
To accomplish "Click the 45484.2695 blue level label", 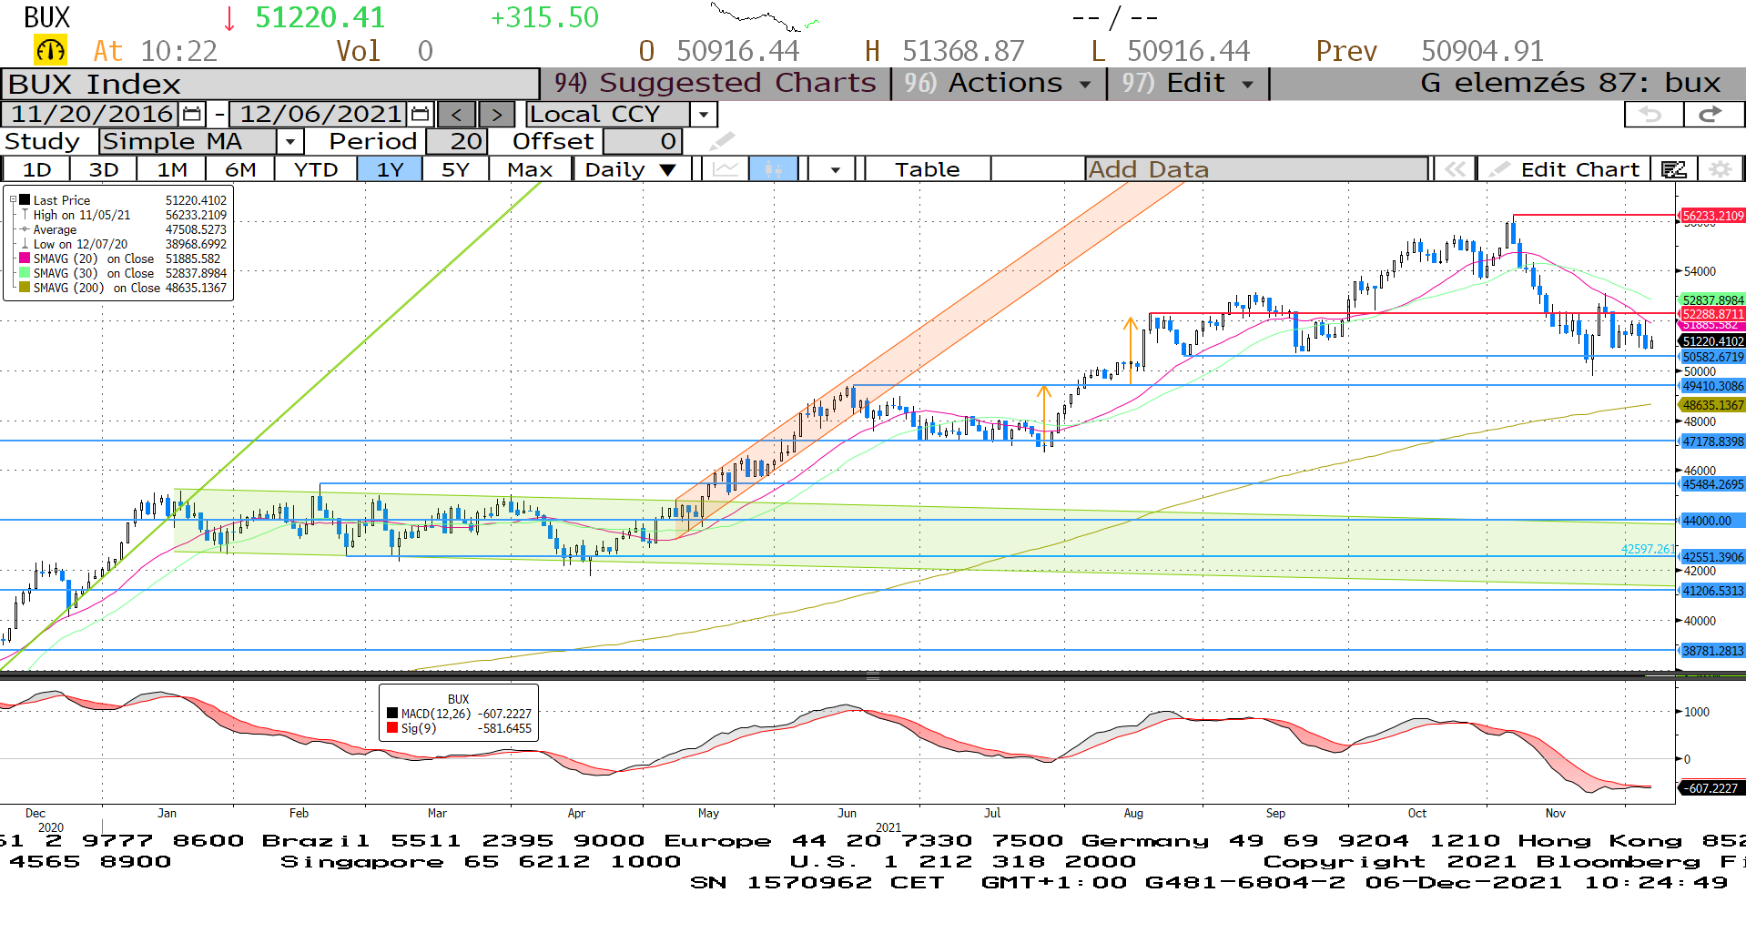I will (x=1711, y=484).
